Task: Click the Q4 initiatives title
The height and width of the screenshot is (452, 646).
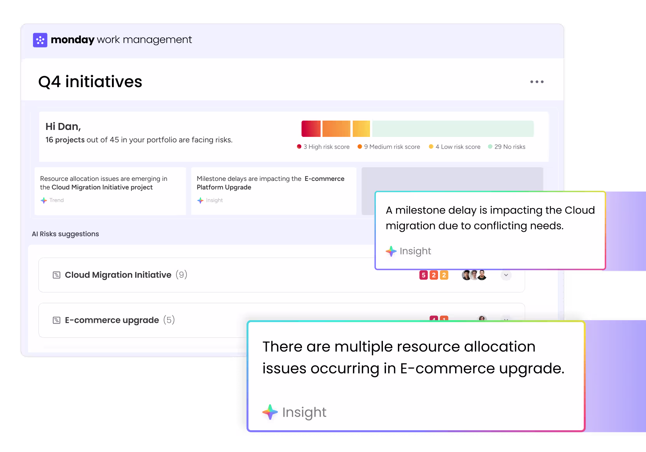Action: tap(90, 82)
